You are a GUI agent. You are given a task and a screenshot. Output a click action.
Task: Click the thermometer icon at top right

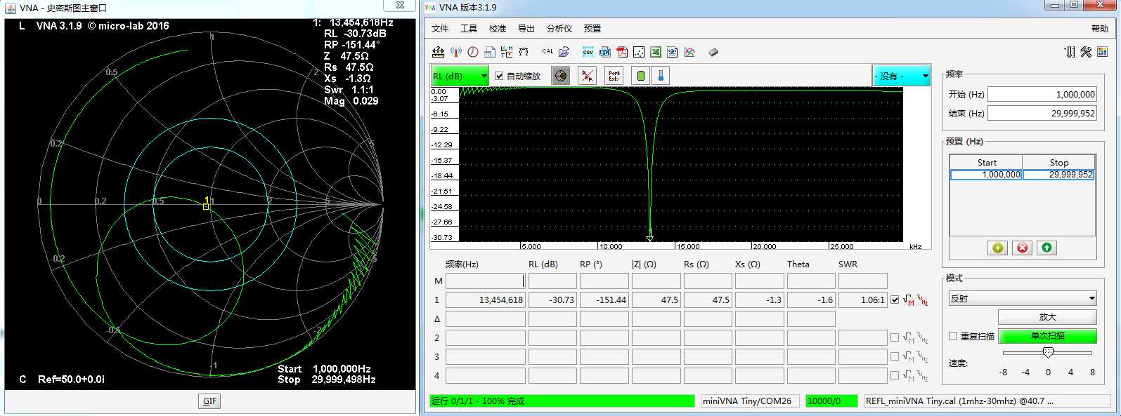point(1070,52)
